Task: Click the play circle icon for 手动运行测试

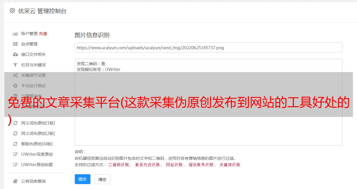Action: 15,86
